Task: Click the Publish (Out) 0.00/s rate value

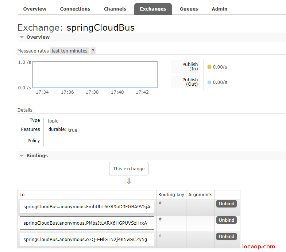Action: click(220, 82)
